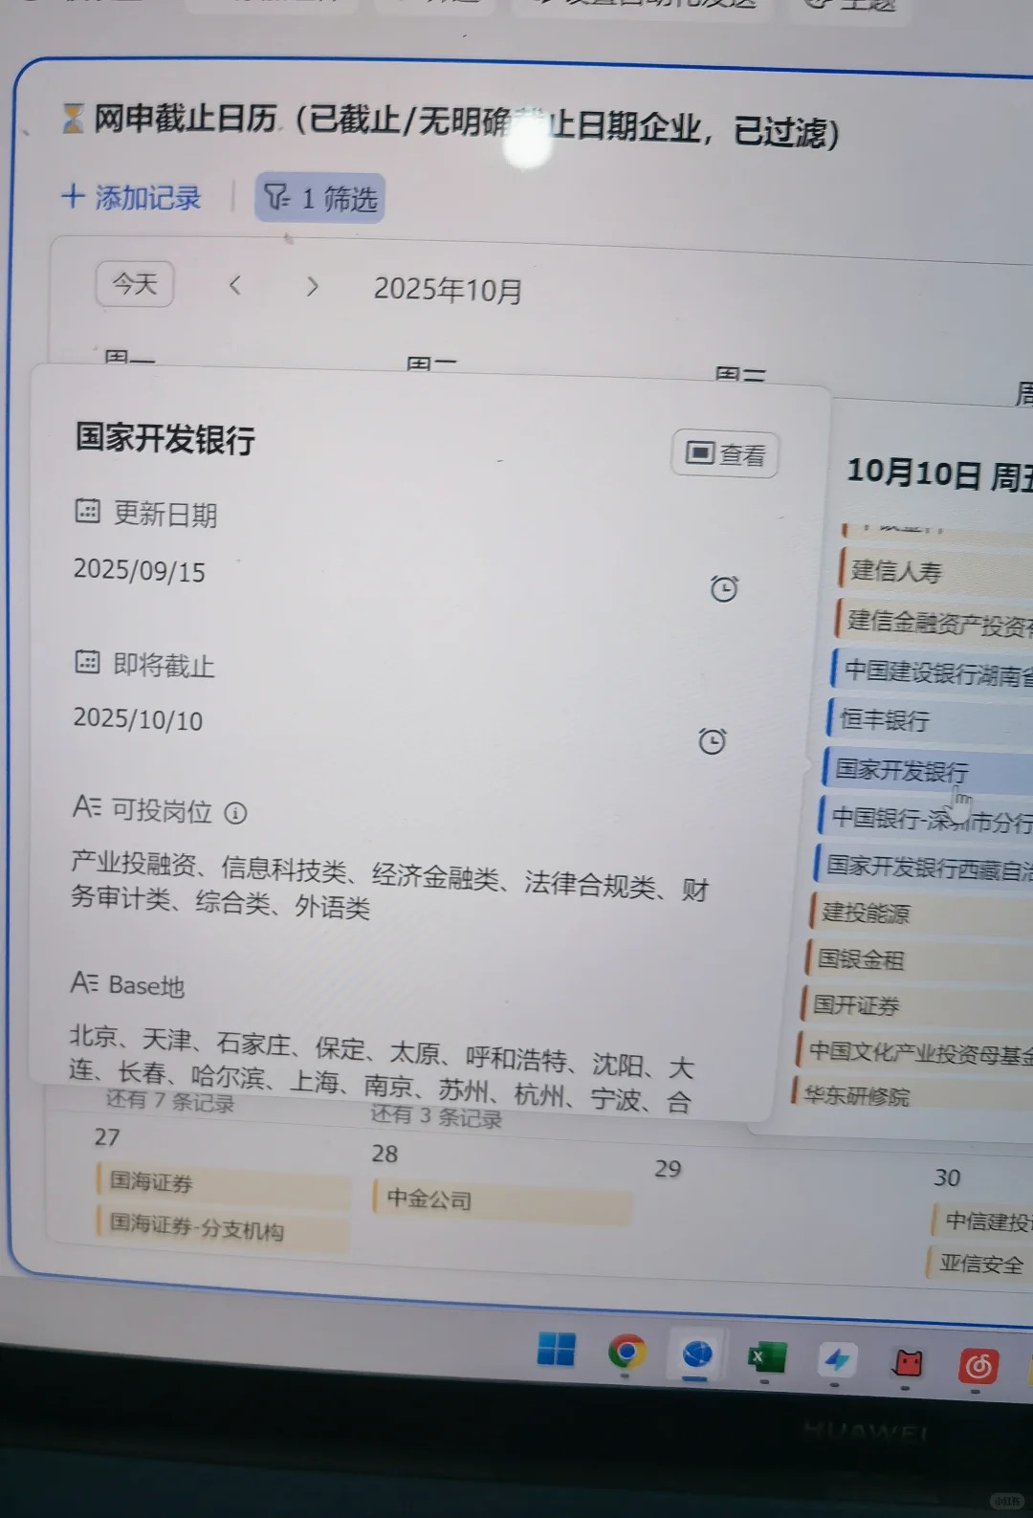
Task: Open 亚信安全 event on day 30
Action: [979, 1265]
